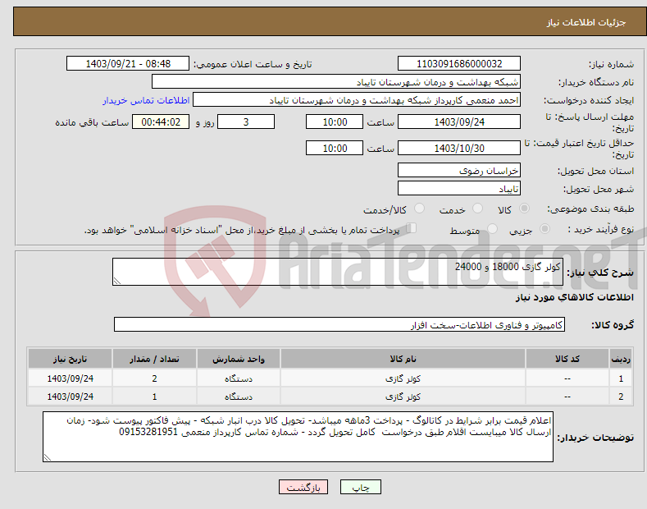The height and width of the screenshot is (509, 647).
Task: Click the شرح کلی نیاز description textarea
Action: pyautogui.click(x=338, y=272)
